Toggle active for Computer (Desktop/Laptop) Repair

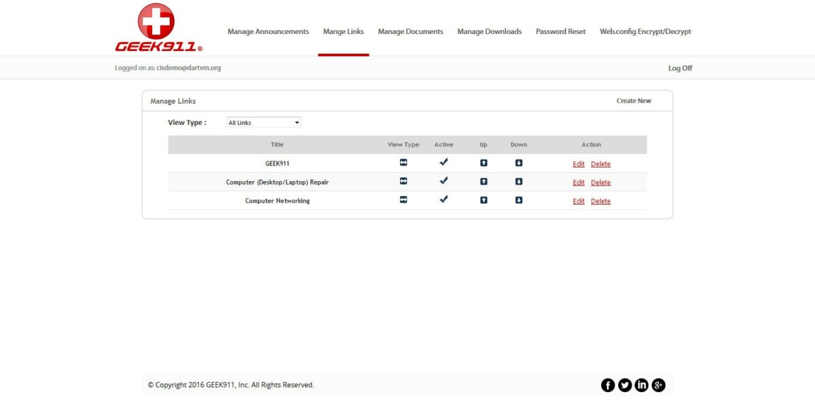click(443, 180)
